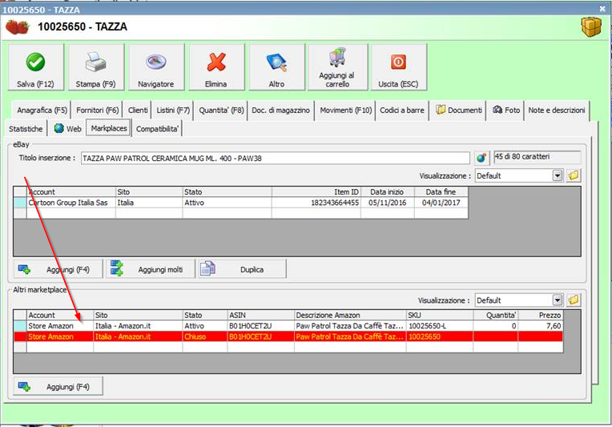
Task: Open the Clienti tab
Action: (138, 111)
